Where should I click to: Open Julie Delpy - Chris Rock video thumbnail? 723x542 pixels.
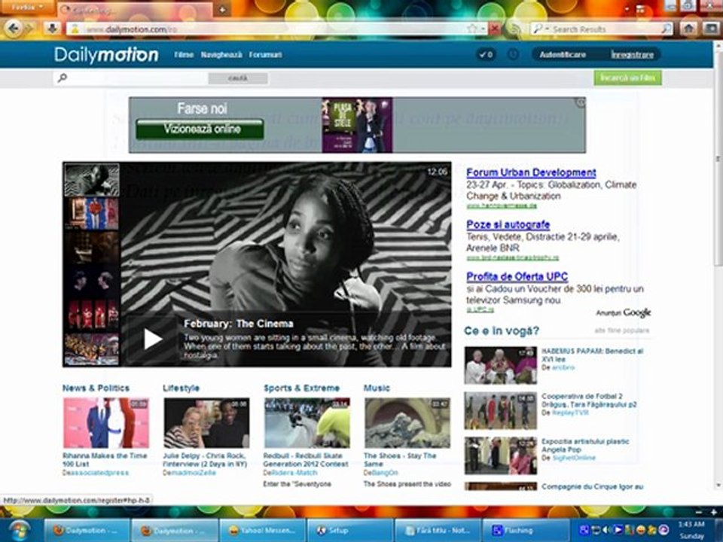(206, 422)
